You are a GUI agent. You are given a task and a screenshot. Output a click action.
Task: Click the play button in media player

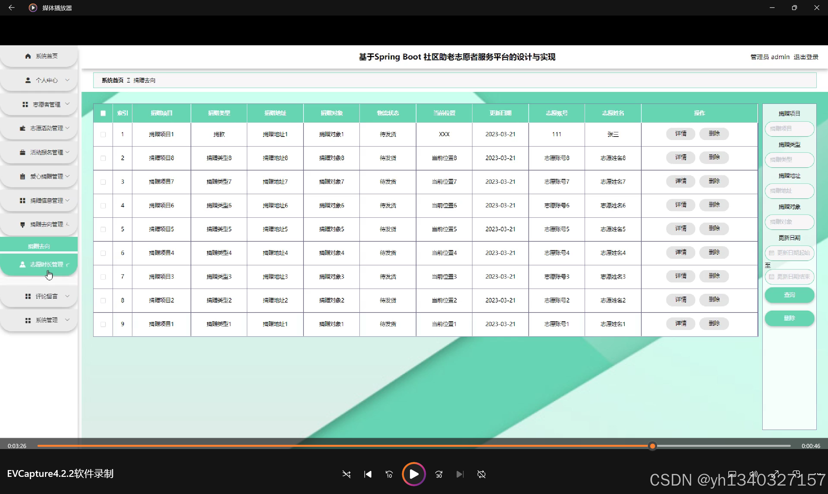point(414,474)
